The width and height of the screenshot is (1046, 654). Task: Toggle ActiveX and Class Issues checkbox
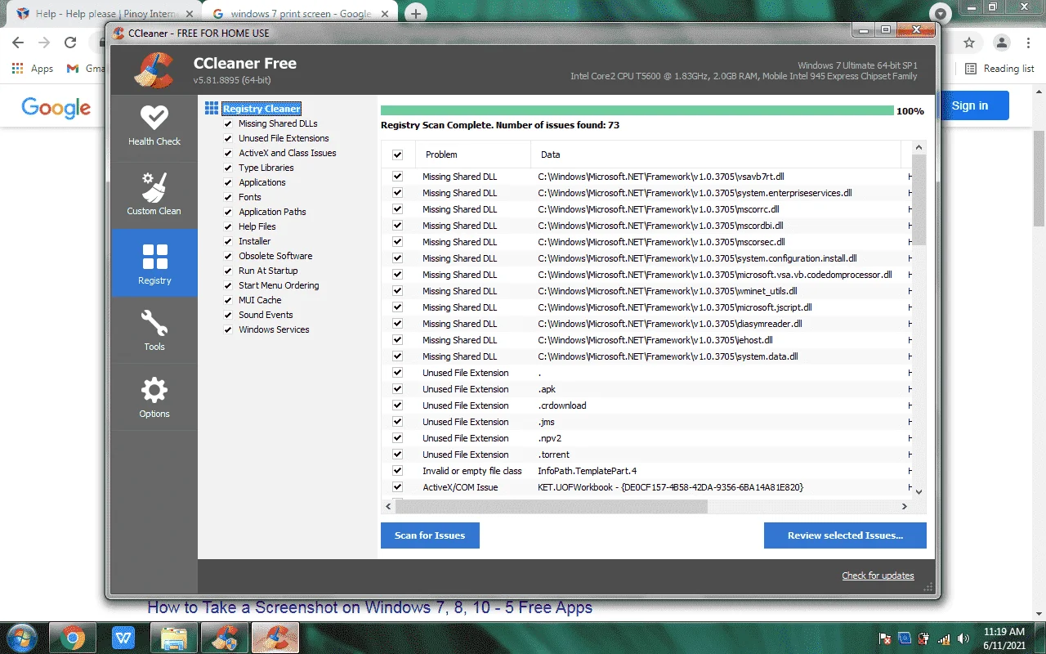[228, 154]
